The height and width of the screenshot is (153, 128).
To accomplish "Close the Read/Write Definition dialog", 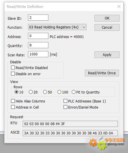I will click(x=119, y=6).
